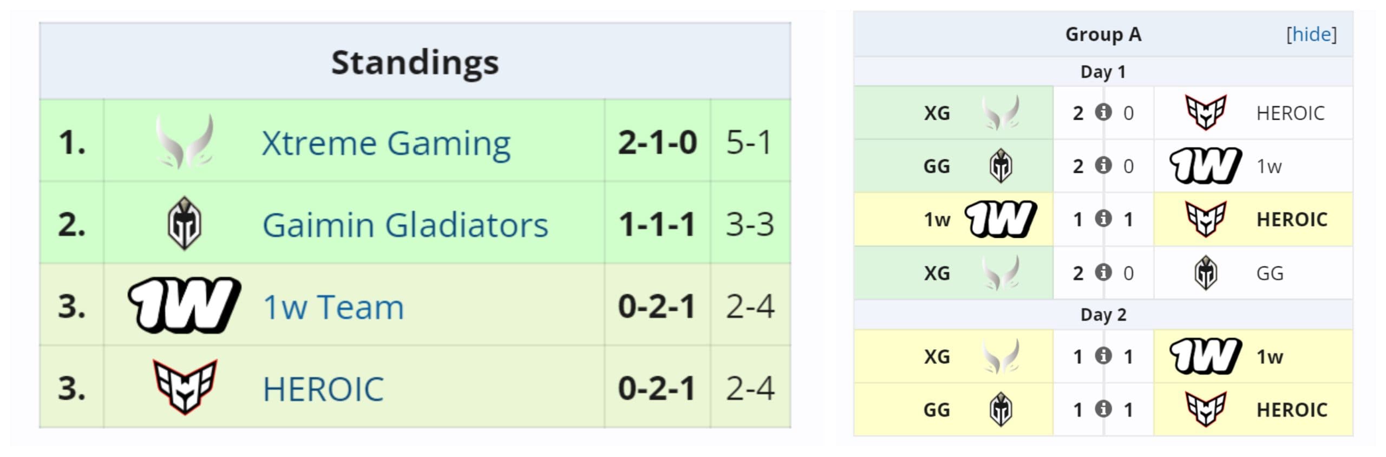This screenshot has height=457, width=1386.
Task: Open the HEROIC team page
Action: [322, 387]
